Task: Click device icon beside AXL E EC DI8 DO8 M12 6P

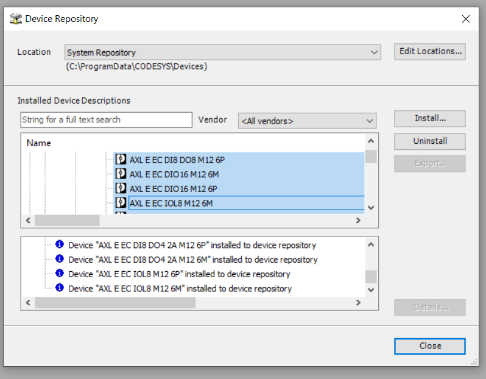Action: (x=121, y=160)
